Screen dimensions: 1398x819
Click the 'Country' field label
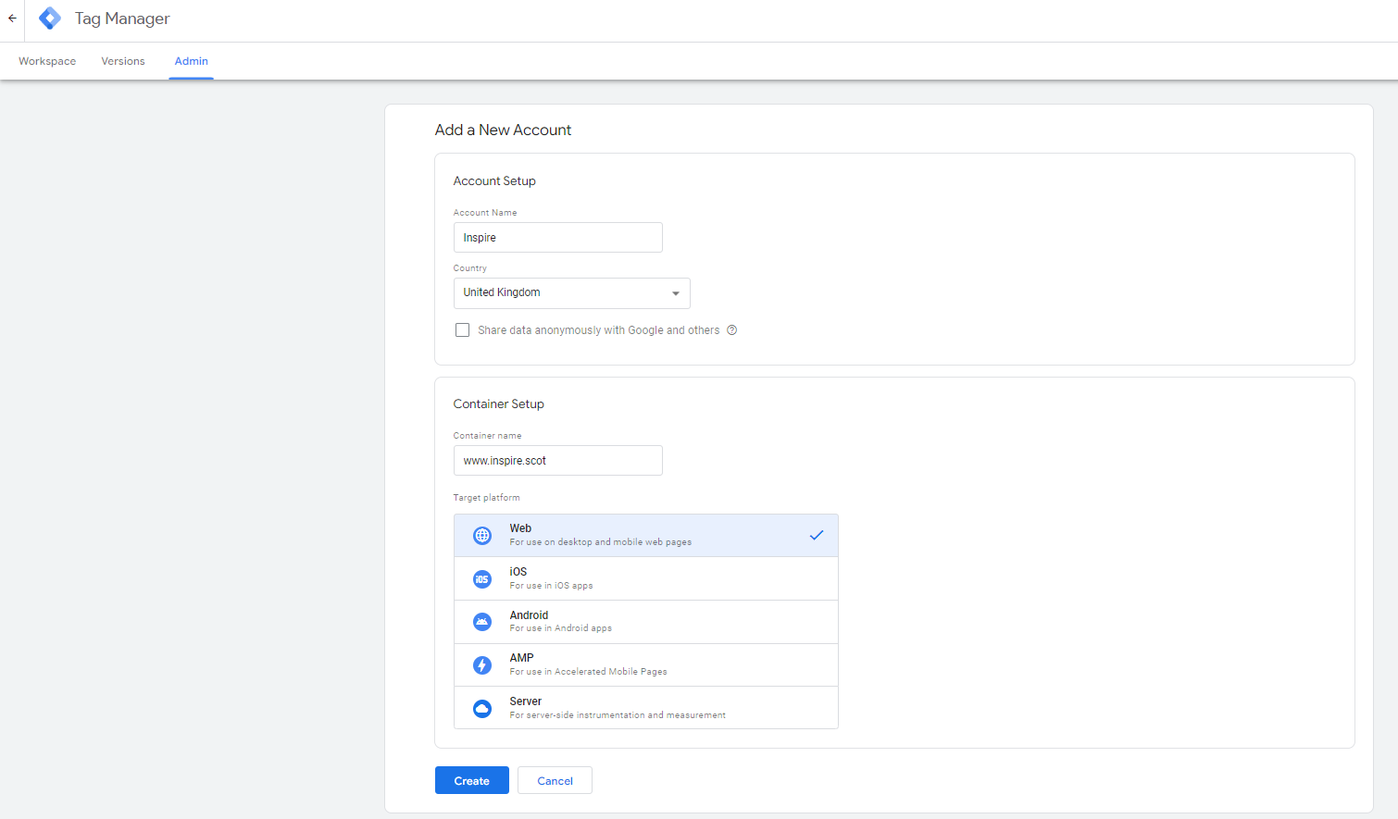(469, 268)
